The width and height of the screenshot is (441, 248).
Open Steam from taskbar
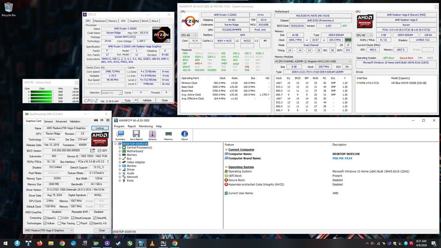coord(118,243)
